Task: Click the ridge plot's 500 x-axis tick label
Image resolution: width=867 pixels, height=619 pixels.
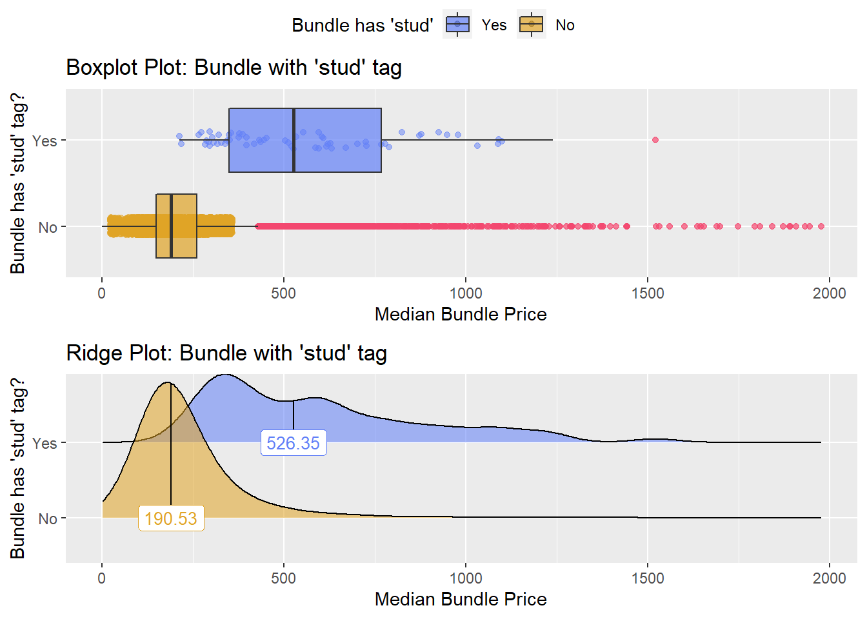Action: [x=284, y=578]
